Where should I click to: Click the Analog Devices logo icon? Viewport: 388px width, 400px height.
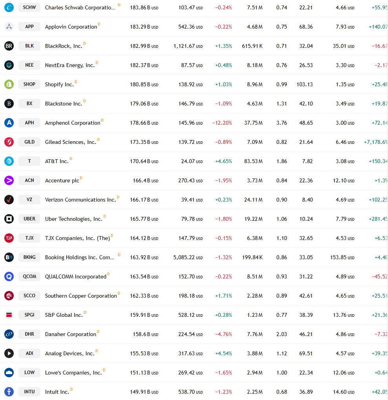(x=9, y=353)
